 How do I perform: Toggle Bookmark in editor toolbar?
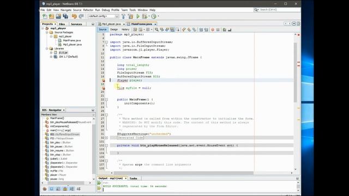click(195, 29)
